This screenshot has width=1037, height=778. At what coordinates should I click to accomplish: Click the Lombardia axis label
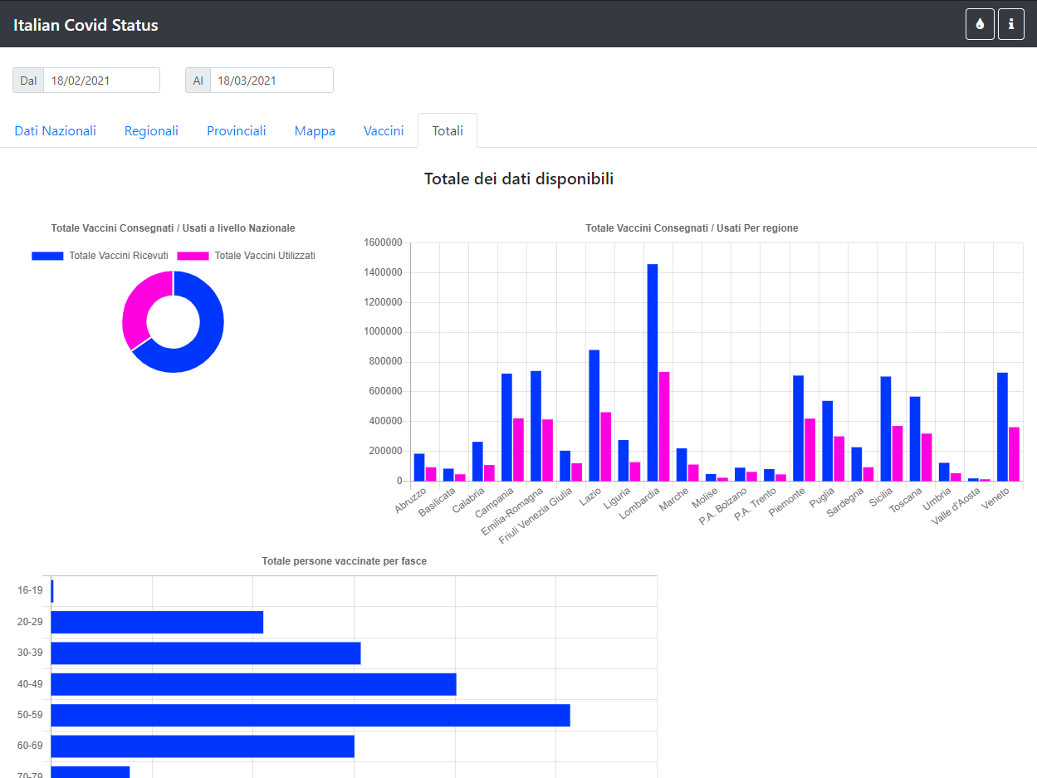pos(640,503)
